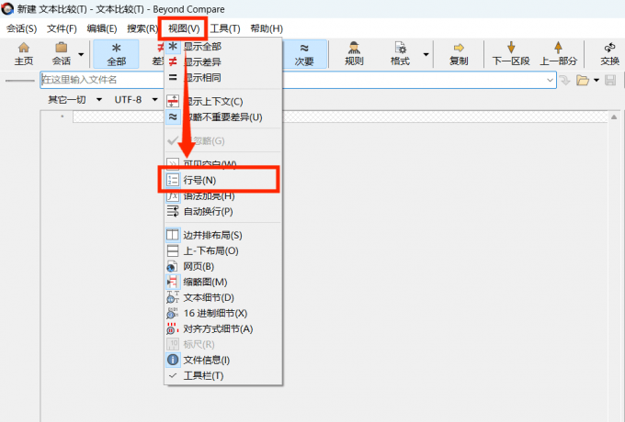The image size is (625, 422).
Task: Toggle Syntax Highlighting 语法加亮(H) menu item
Action: (x=222, y=195)
